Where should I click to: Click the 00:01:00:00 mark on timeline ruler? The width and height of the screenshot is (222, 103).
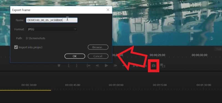(116, 85)
